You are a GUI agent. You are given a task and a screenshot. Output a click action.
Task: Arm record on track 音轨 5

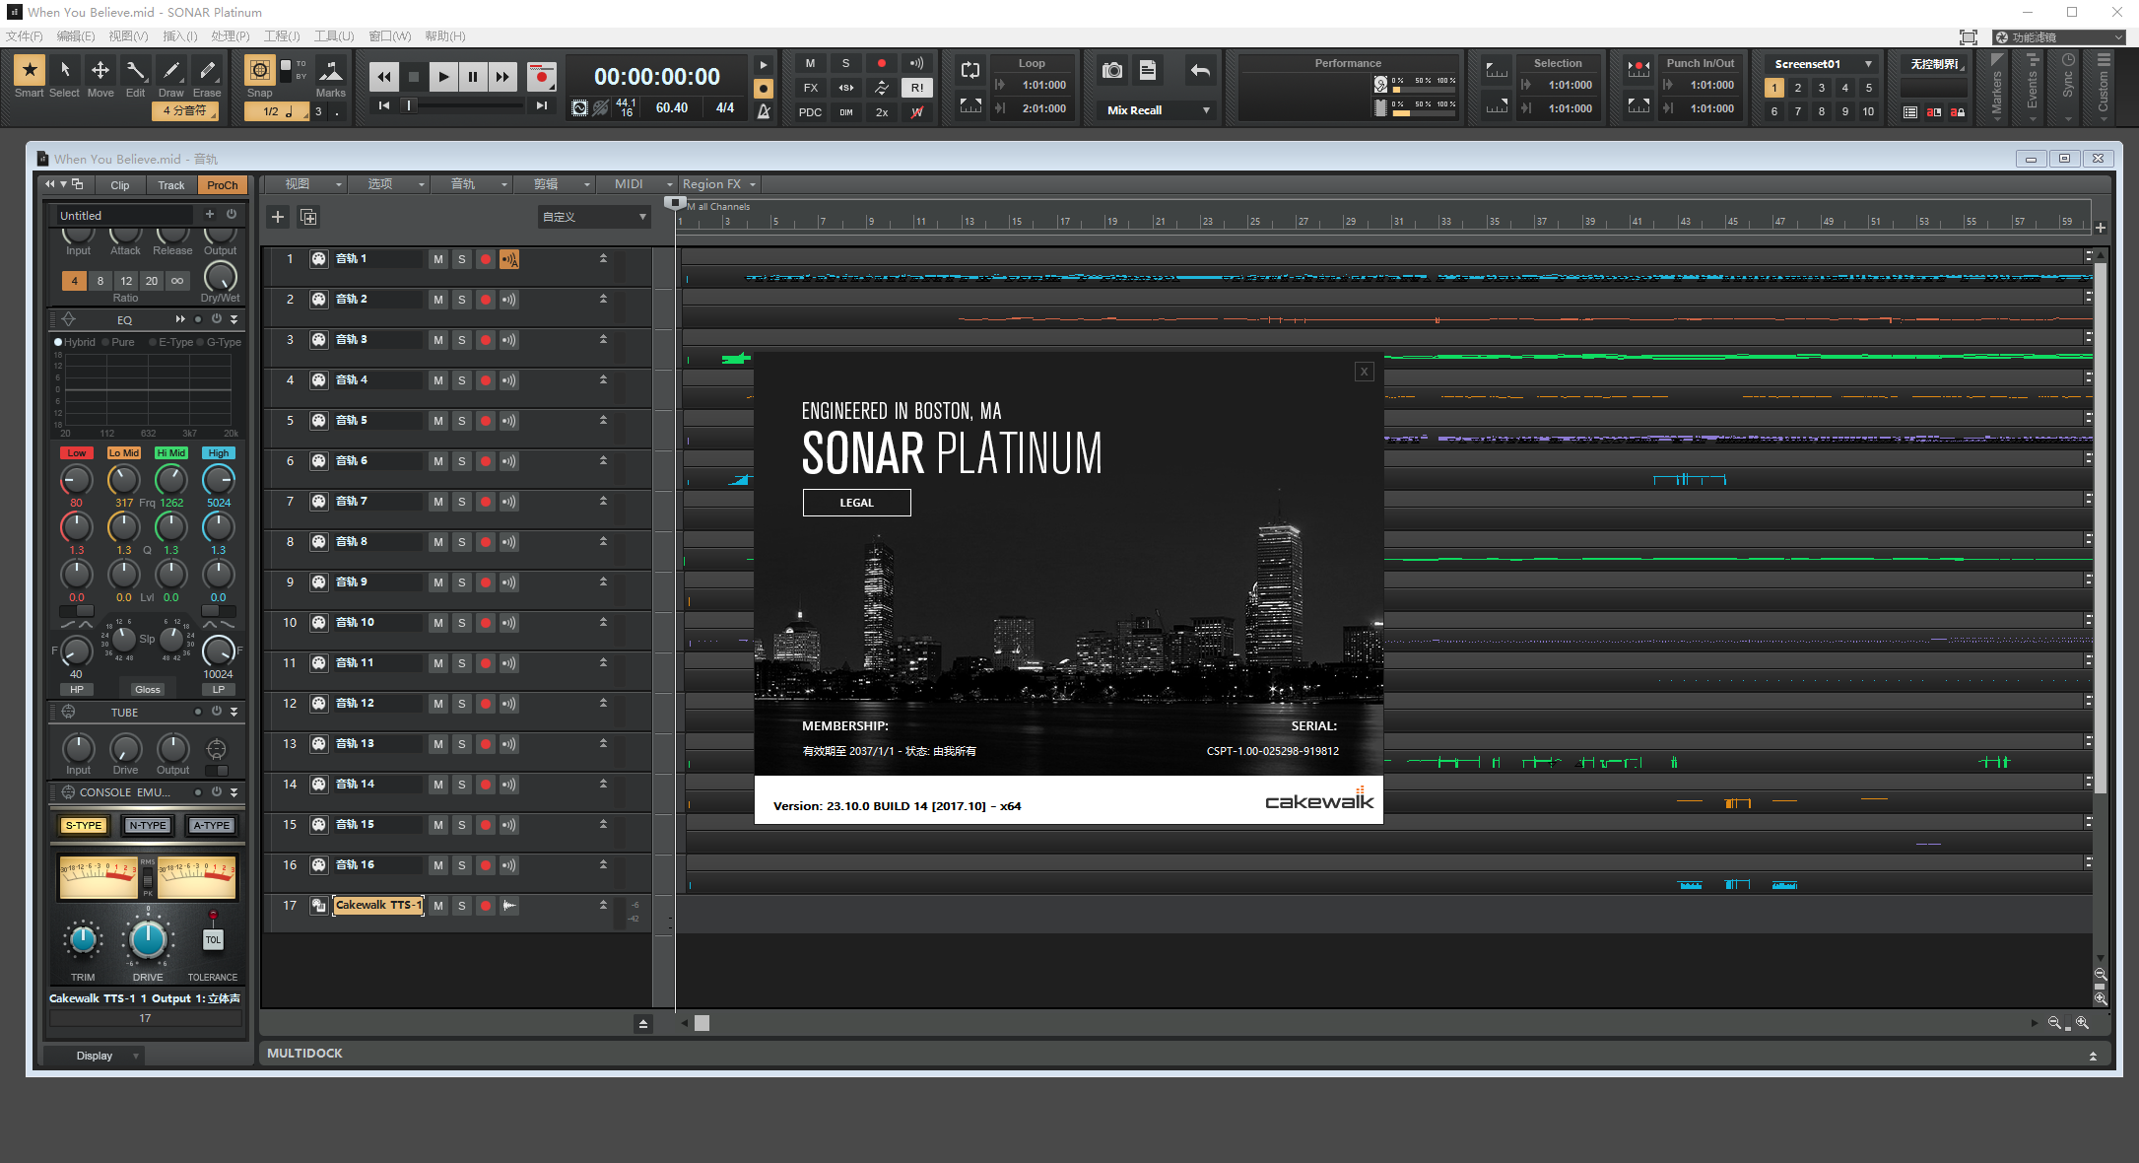pyautogui.click(x=486, y=421)
